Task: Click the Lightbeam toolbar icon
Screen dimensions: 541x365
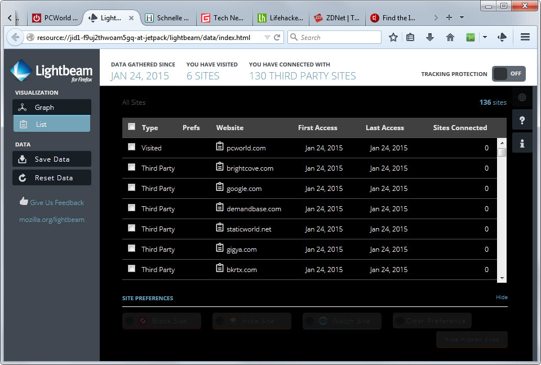Action: [x=502, y=37]
